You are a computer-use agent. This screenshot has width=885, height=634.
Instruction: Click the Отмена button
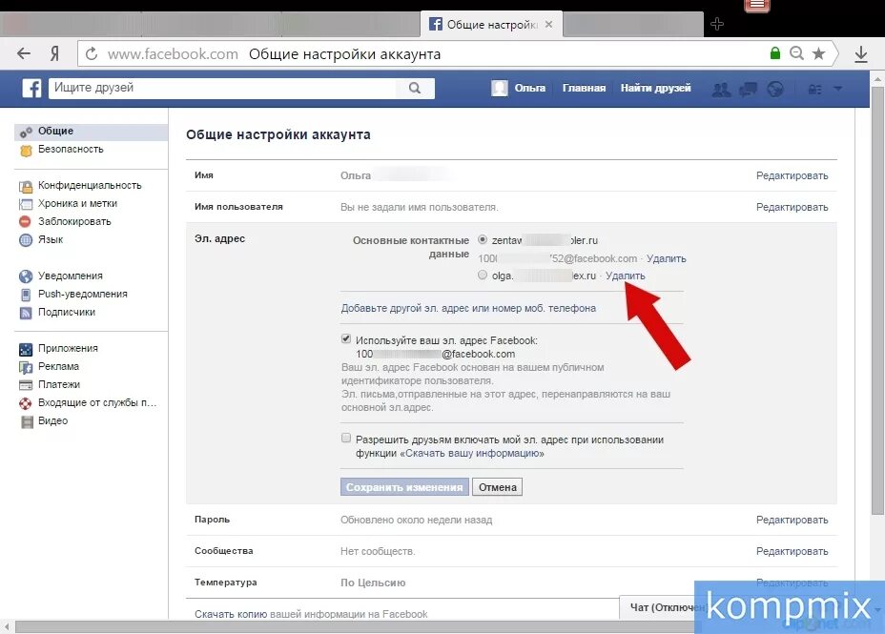point(497,487)
